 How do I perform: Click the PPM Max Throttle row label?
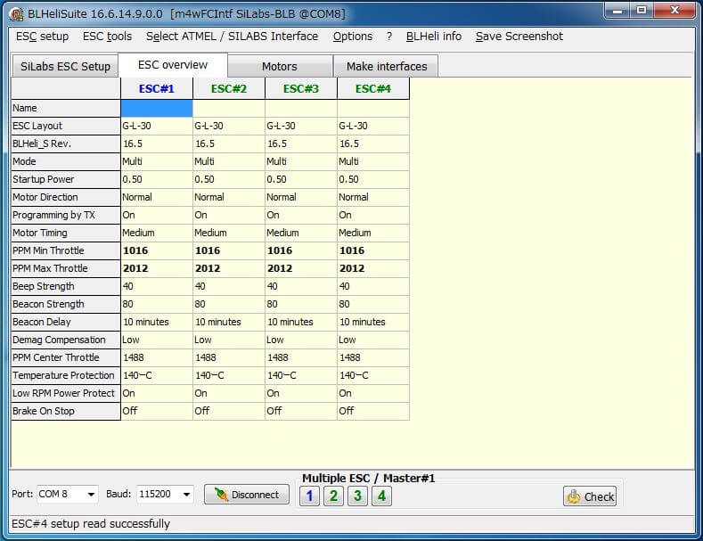tap(66, 268)
